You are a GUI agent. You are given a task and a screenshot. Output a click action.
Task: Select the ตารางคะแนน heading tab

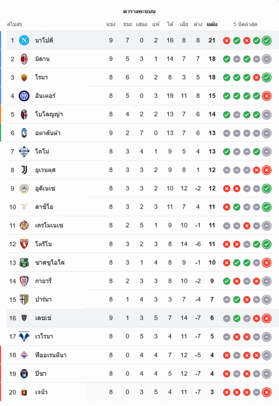[139, 11]
